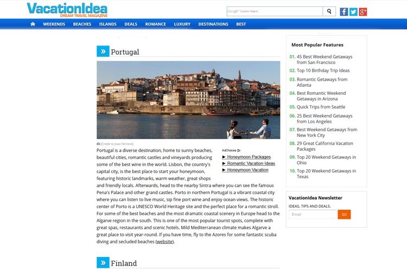Click the AdChoices icon
The width and height of the screenshot is (407, 271).
click(239, 150)
